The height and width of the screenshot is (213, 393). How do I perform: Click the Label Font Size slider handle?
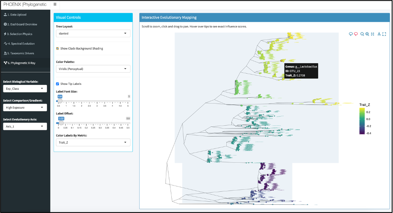[x=60, y=101]
